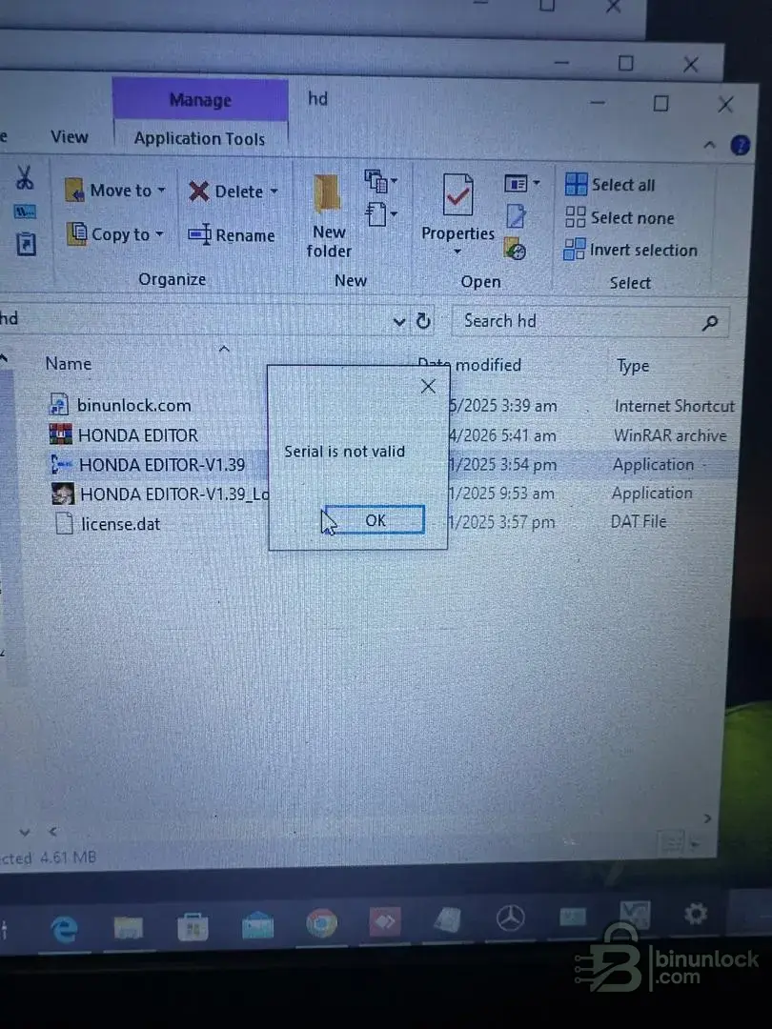Expand the Move to dropdown
Viewport: 772px width, 1029px height.
(x=161, y=191)
